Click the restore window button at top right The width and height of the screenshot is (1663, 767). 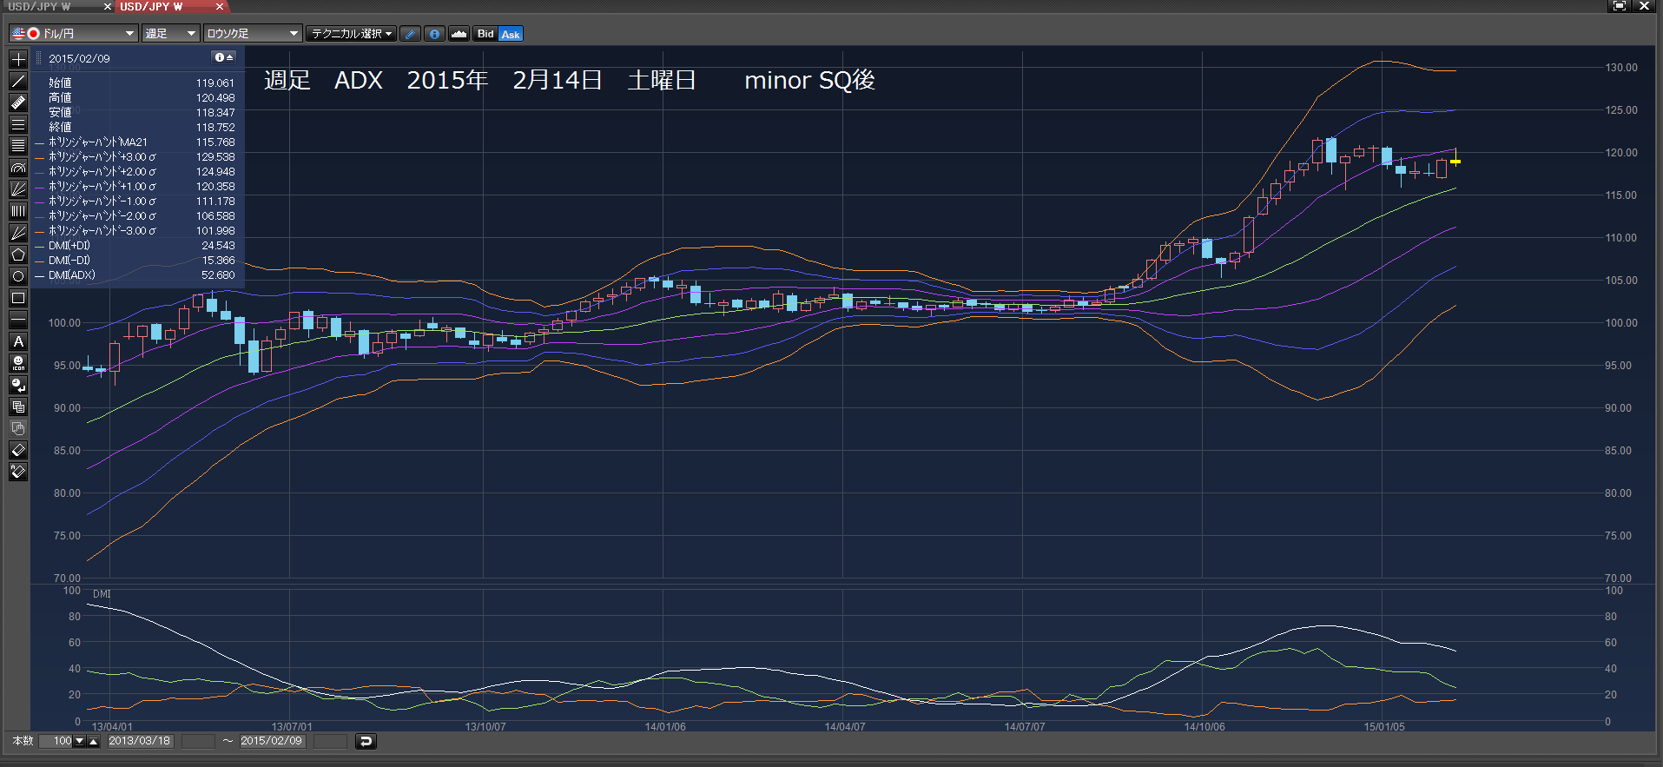[1620, 6]
